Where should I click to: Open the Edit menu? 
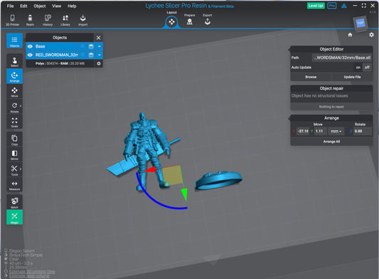(23, 6)
